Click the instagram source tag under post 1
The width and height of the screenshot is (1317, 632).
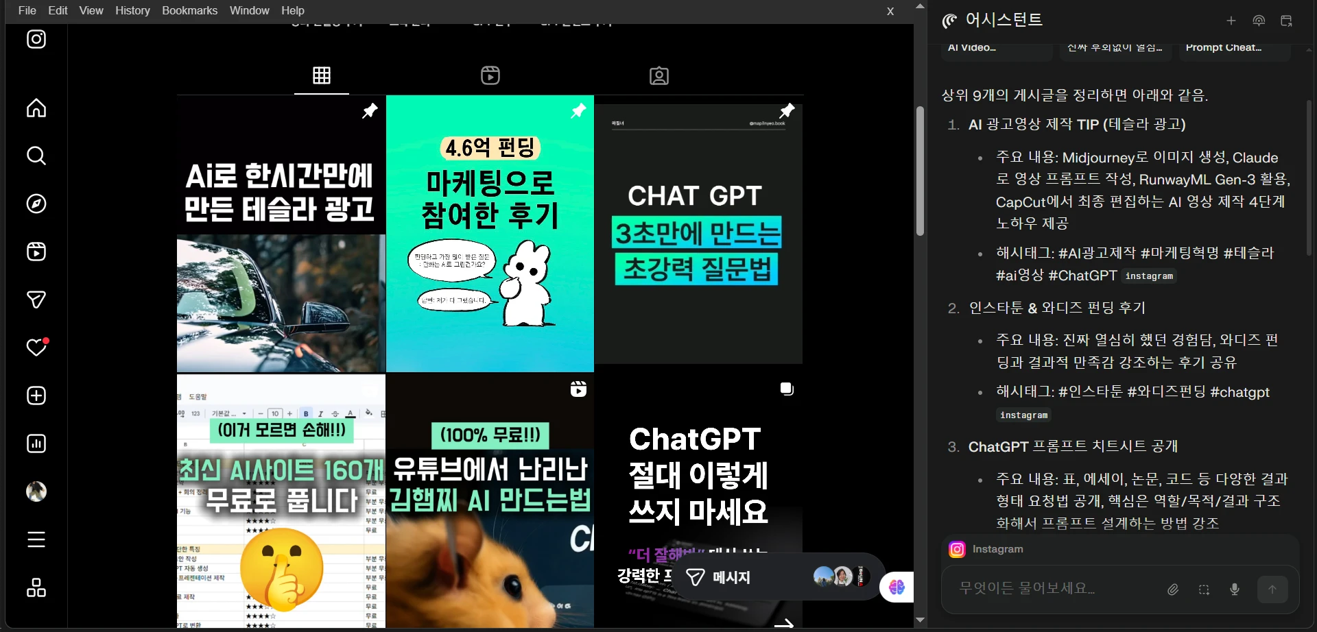click(x=1149, y=276)
